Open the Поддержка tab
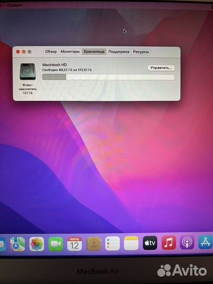Viewport: 213px width, 284px height. click(119, 52)
